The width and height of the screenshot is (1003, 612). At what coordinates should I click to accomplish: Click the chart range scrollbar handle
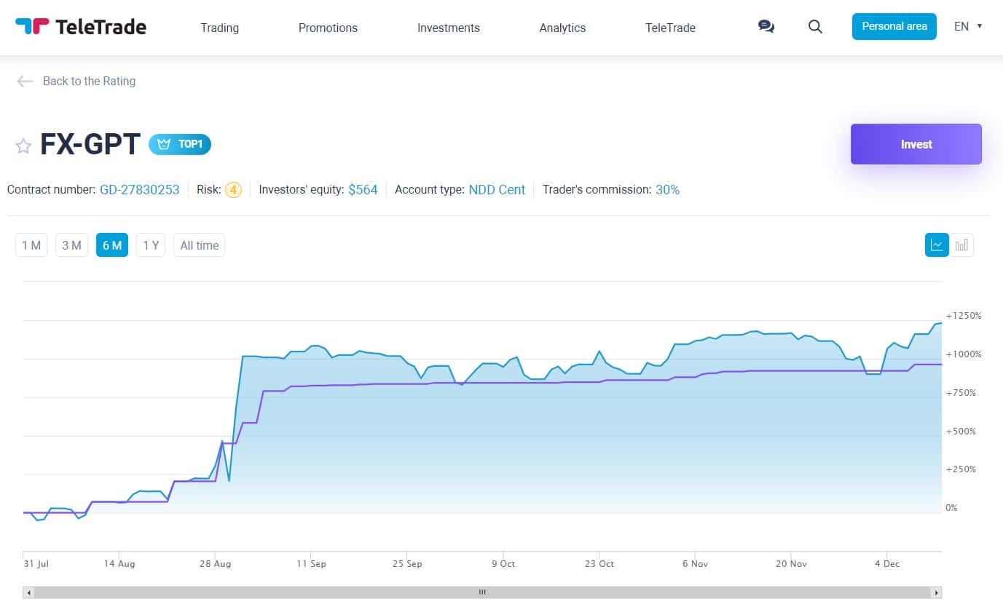(x=482, y=592)
